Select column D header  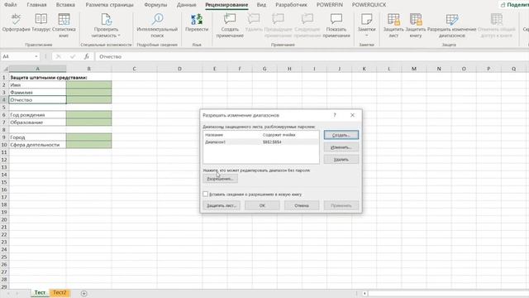(179, 69)
